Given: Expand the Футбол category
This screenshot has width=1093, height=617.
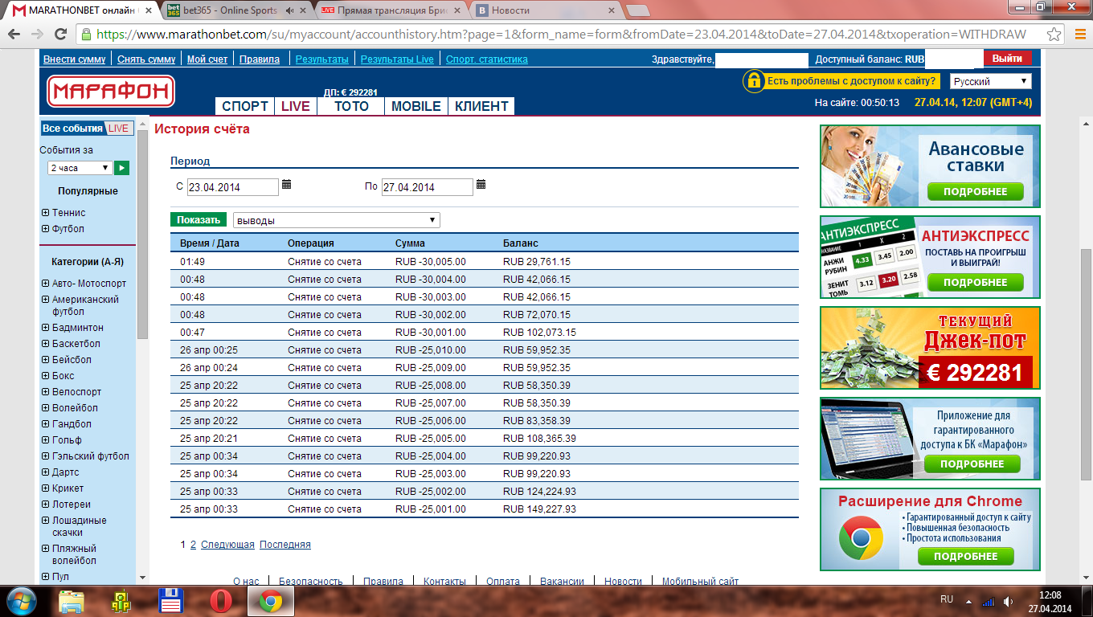Looking at the screenshot, I should point(45,229).
